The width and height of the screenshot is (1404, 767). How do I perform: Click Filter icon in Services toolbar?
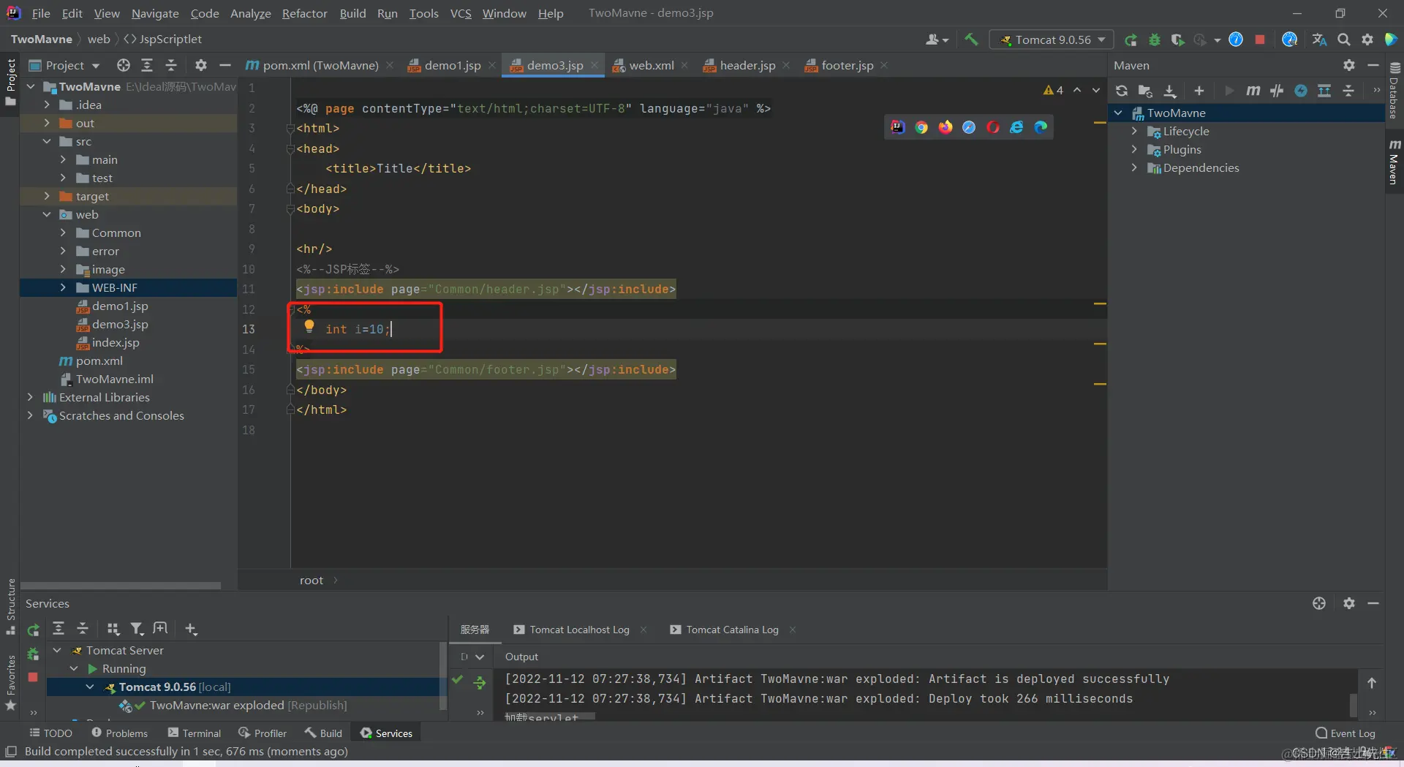point(137,629)
